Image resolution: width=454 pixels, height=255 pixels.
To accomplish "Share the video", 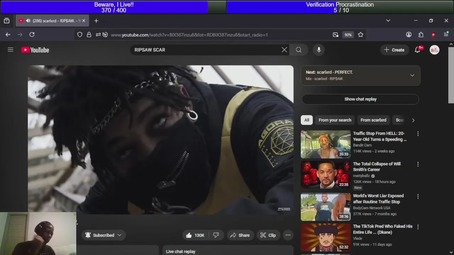I will [240, 235].
